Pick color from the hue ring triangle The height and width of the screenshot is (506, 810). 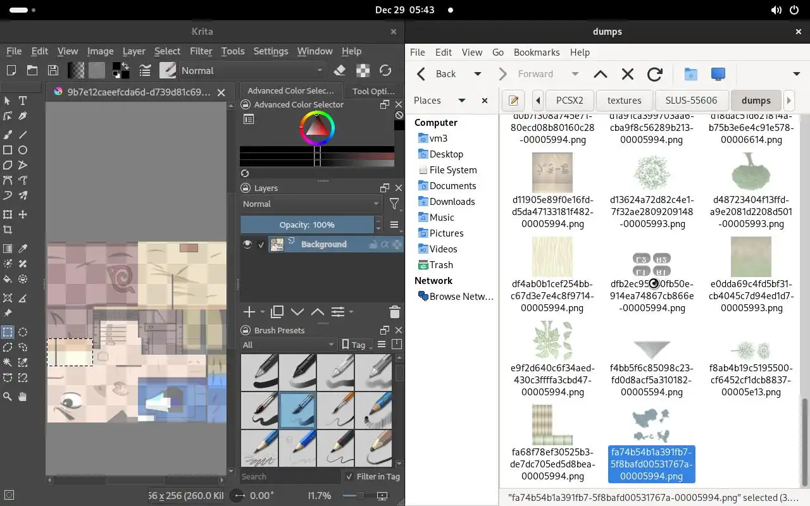[x=317, y=128]
